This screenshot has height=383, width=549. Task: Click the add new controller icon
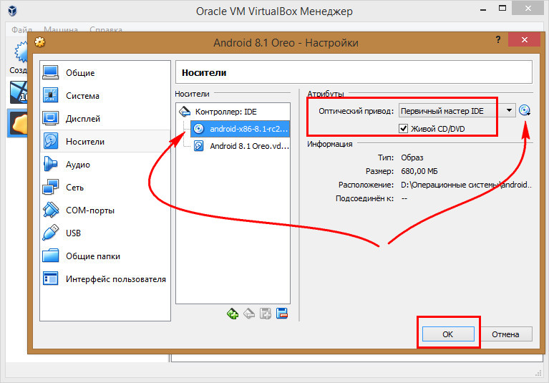pos(233,314)
